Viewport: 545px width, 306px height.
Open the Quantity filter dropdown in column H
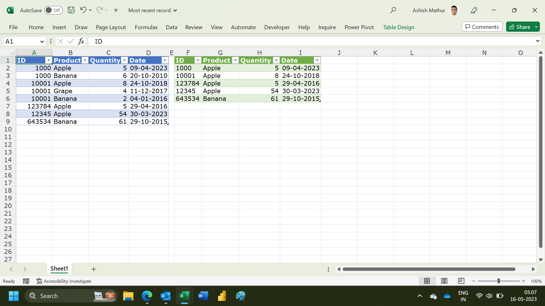tap(276, 60)
